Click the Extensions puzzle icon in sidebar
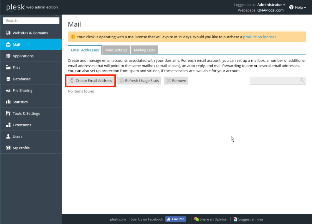 [x=8, y=125]
